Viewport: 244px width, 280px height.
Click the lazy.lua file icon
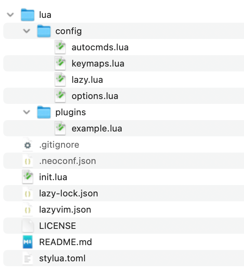tap(60, 80)
